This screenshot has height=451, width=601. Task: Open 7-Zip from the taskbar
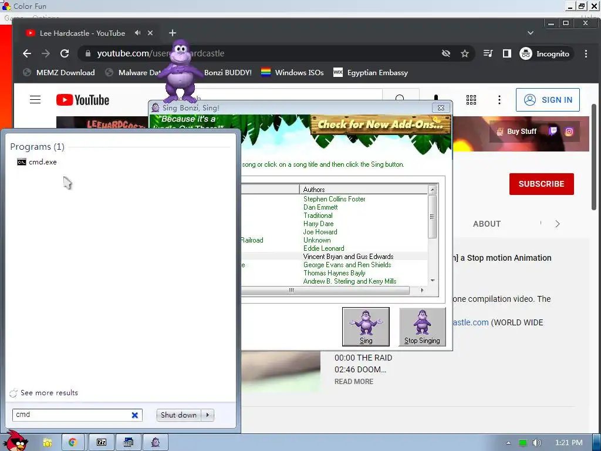102,443
